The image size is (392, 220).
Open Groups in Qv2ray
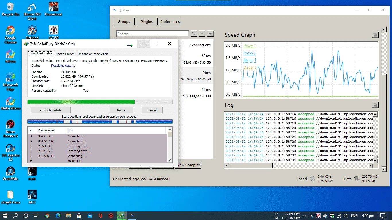124,21
